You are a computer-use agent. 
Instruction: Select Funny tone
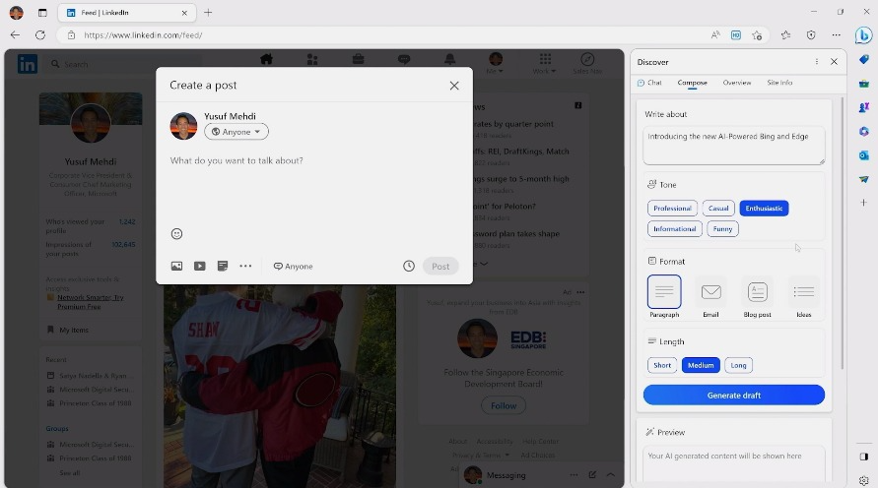point(723,228)
